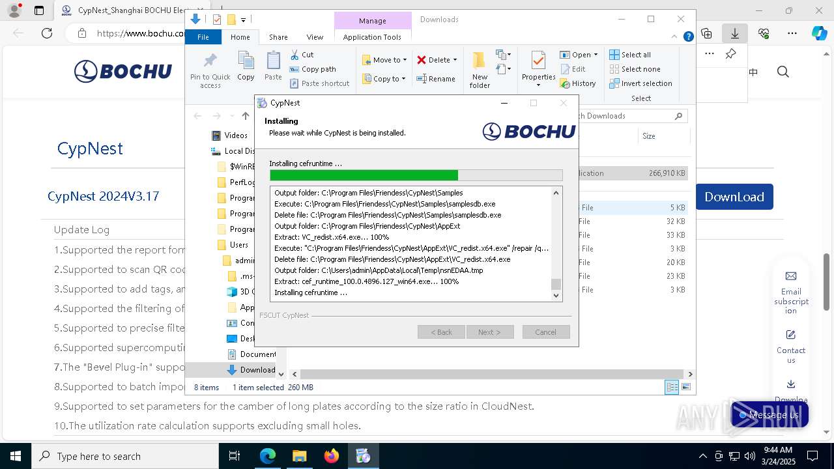Click the Edge refresh button

(x=47, y=33)
